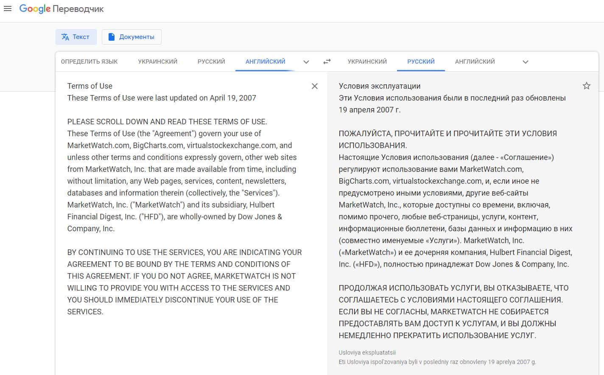Expand the target language list chevron

pyautogui.click(x=526, y=62)
